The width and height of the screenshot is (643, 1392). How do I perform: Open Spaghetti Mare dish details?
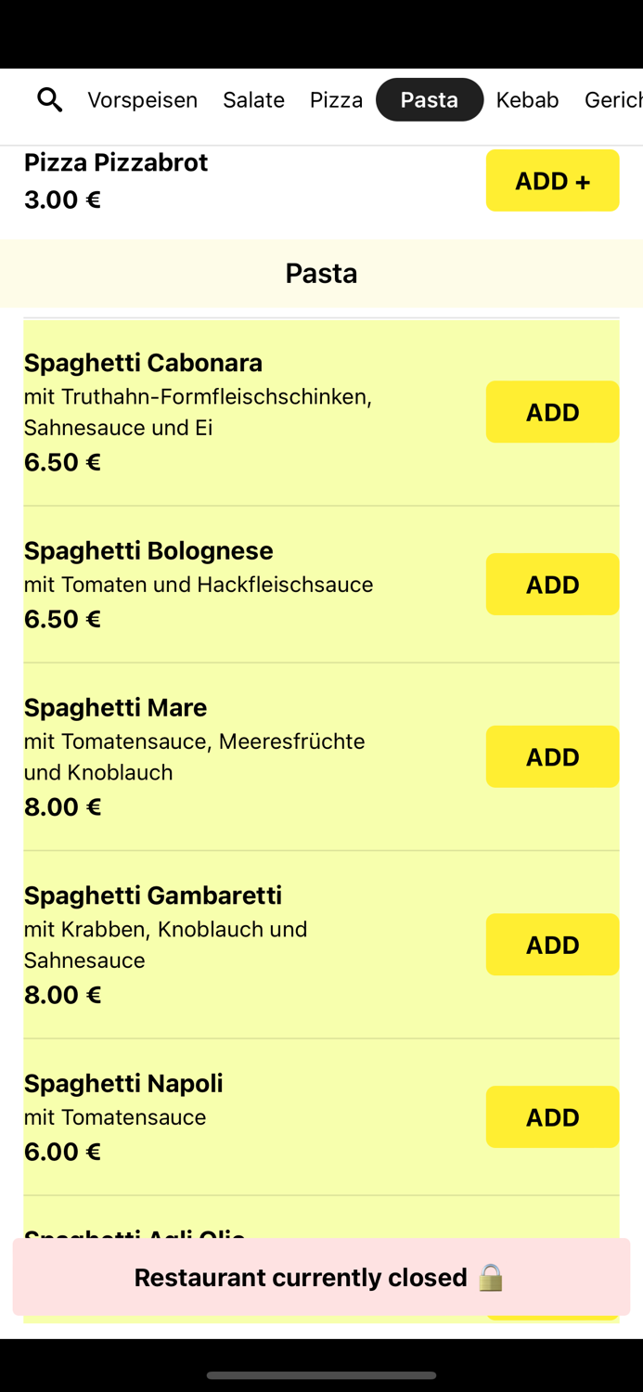click(115, 707)
